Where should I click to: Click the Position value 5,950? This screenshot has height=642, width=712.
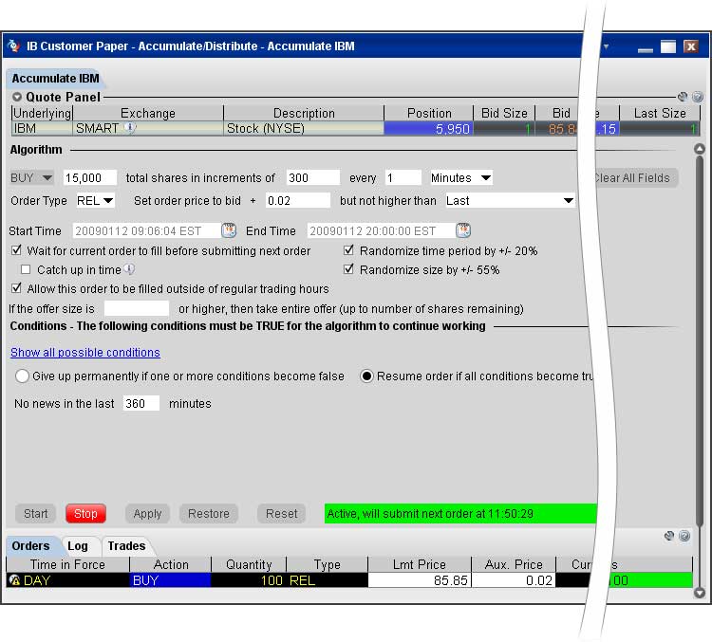click(x=428, y=129)
